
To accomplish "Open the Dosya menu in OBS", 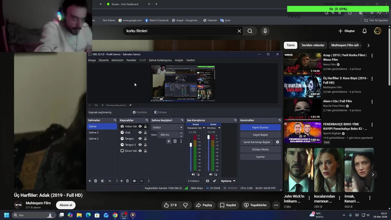I will pyautogui.click(x=92, y=60).
